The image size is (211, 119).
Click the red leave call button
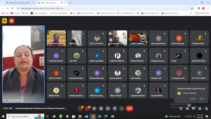click(x=129, y=108)
